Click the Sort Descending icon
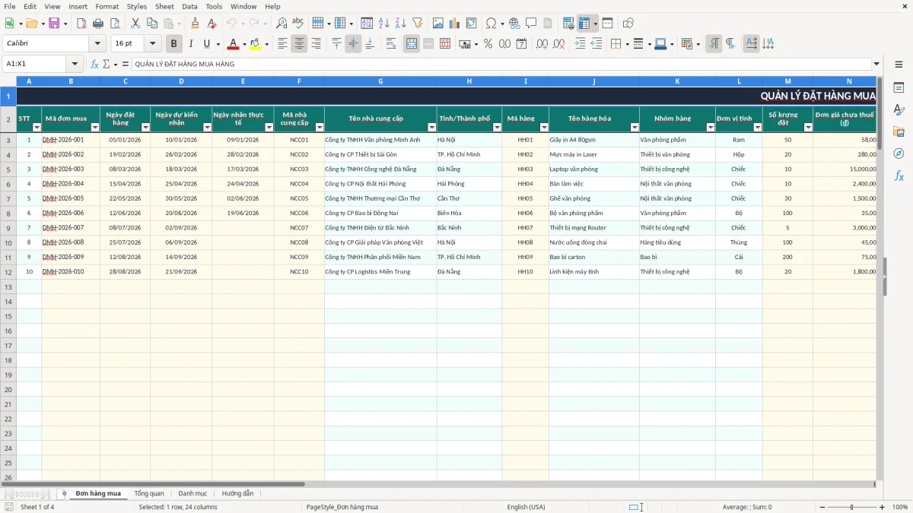The height and width of the screenshot is (513, 913). pos(401,24)
